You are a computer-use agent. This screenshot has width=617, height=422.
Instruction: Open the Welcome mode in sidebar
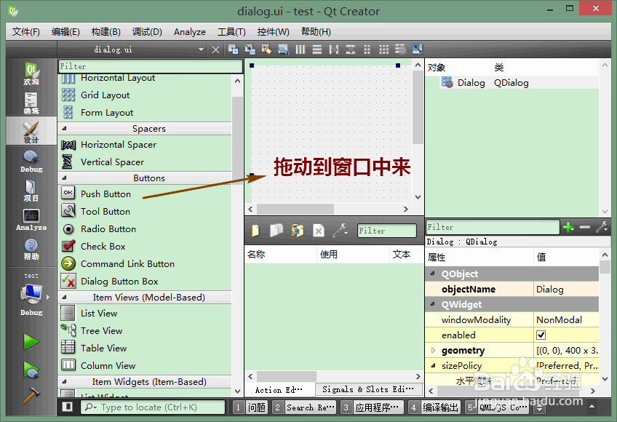pos(31,73)
